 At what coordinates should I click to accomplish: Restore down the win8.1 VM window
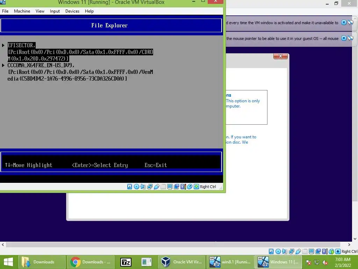336,4
